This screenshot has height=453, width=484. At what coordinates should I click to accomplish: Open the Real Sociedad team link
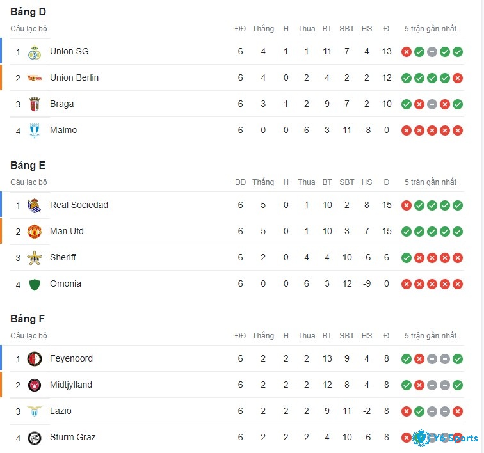[79, 205]
